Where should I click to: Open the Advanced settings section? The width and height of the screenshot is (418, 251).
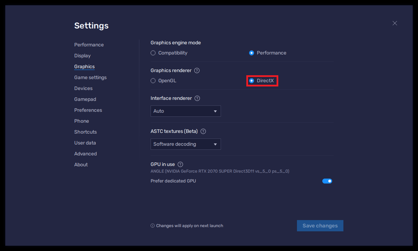tap(85, 154)
